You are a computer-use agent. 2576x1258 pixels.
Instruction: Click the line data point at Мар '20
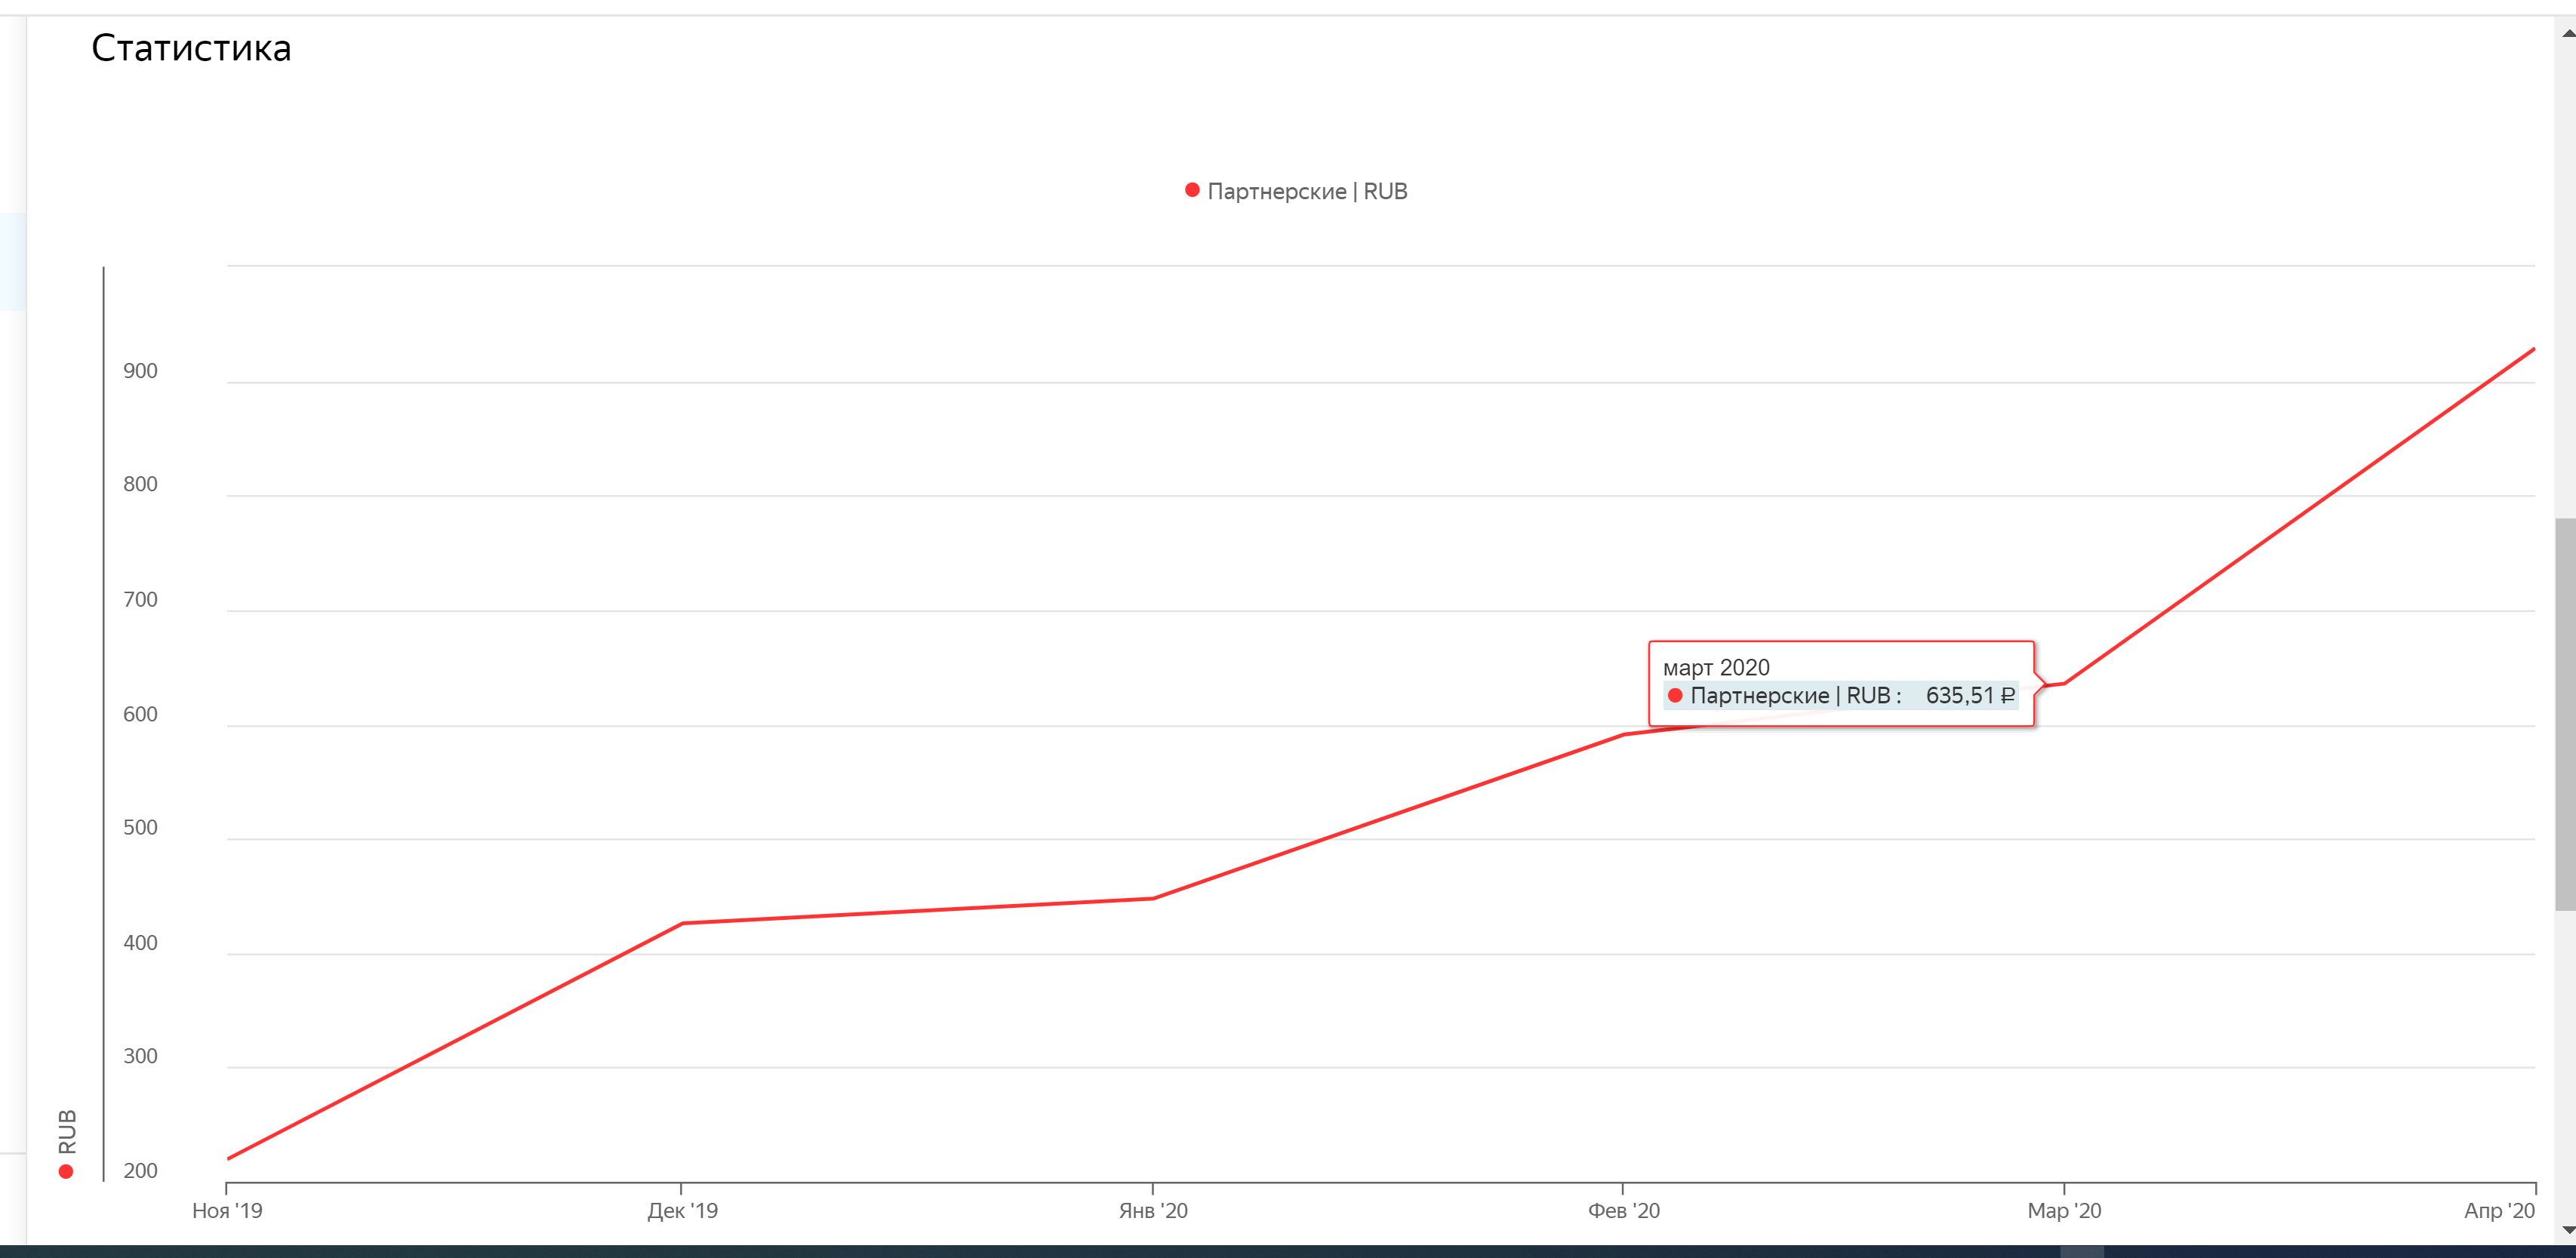(2064, 683)
